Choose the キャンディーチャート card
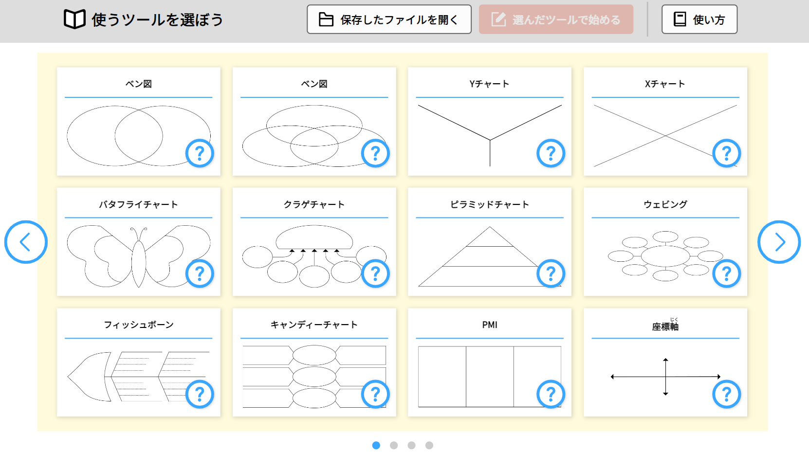This screenshot has width=809, height=453. click(x=314, y=362)
